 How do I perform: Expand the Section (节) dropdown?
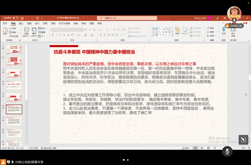[x=42, y=36]
